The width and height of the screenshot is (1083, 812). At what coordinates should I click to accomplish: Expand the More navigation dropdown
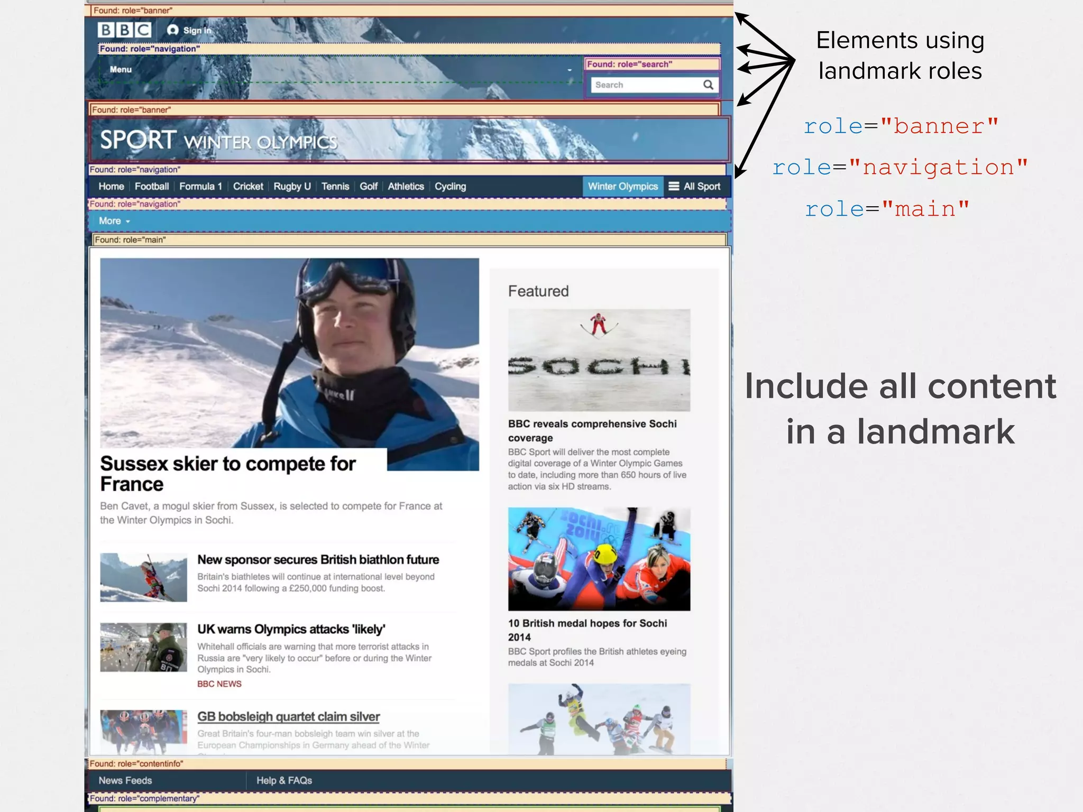pos(114,221)
